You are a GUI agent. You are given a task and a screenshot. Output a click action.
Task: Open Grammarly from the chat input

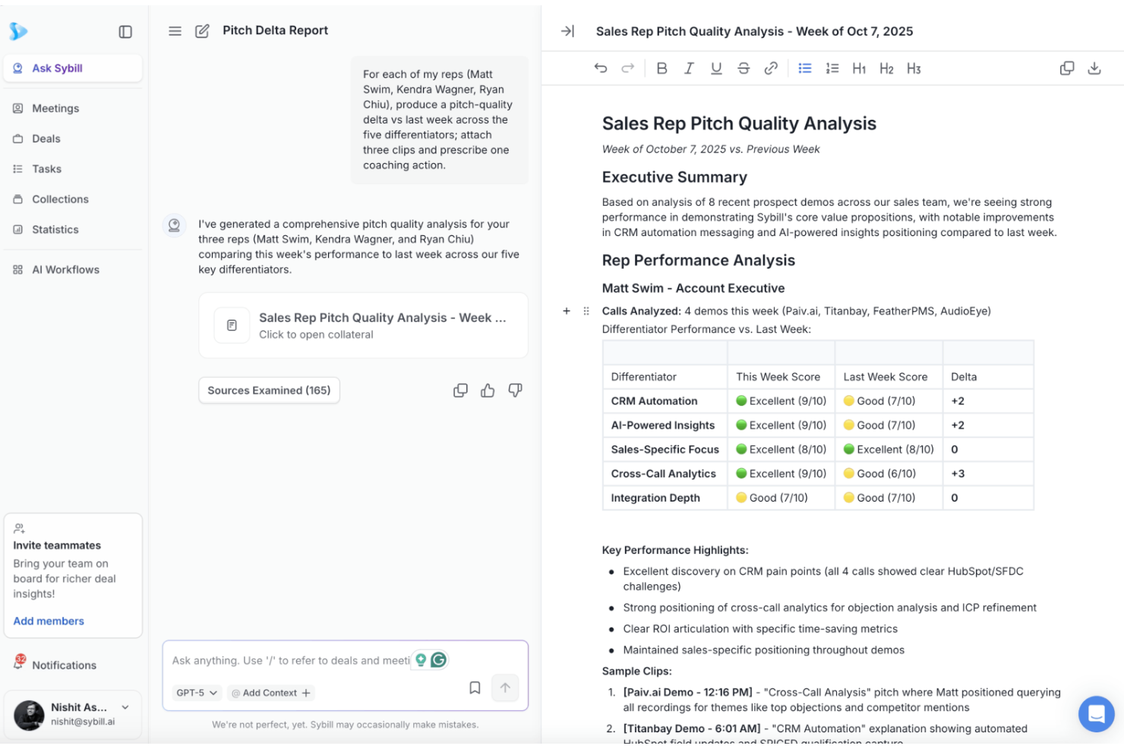[x=438, y=659]
